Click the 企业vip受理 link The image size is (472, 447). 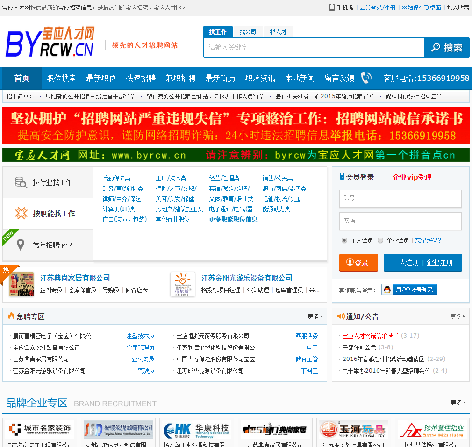tap(412, 177)
